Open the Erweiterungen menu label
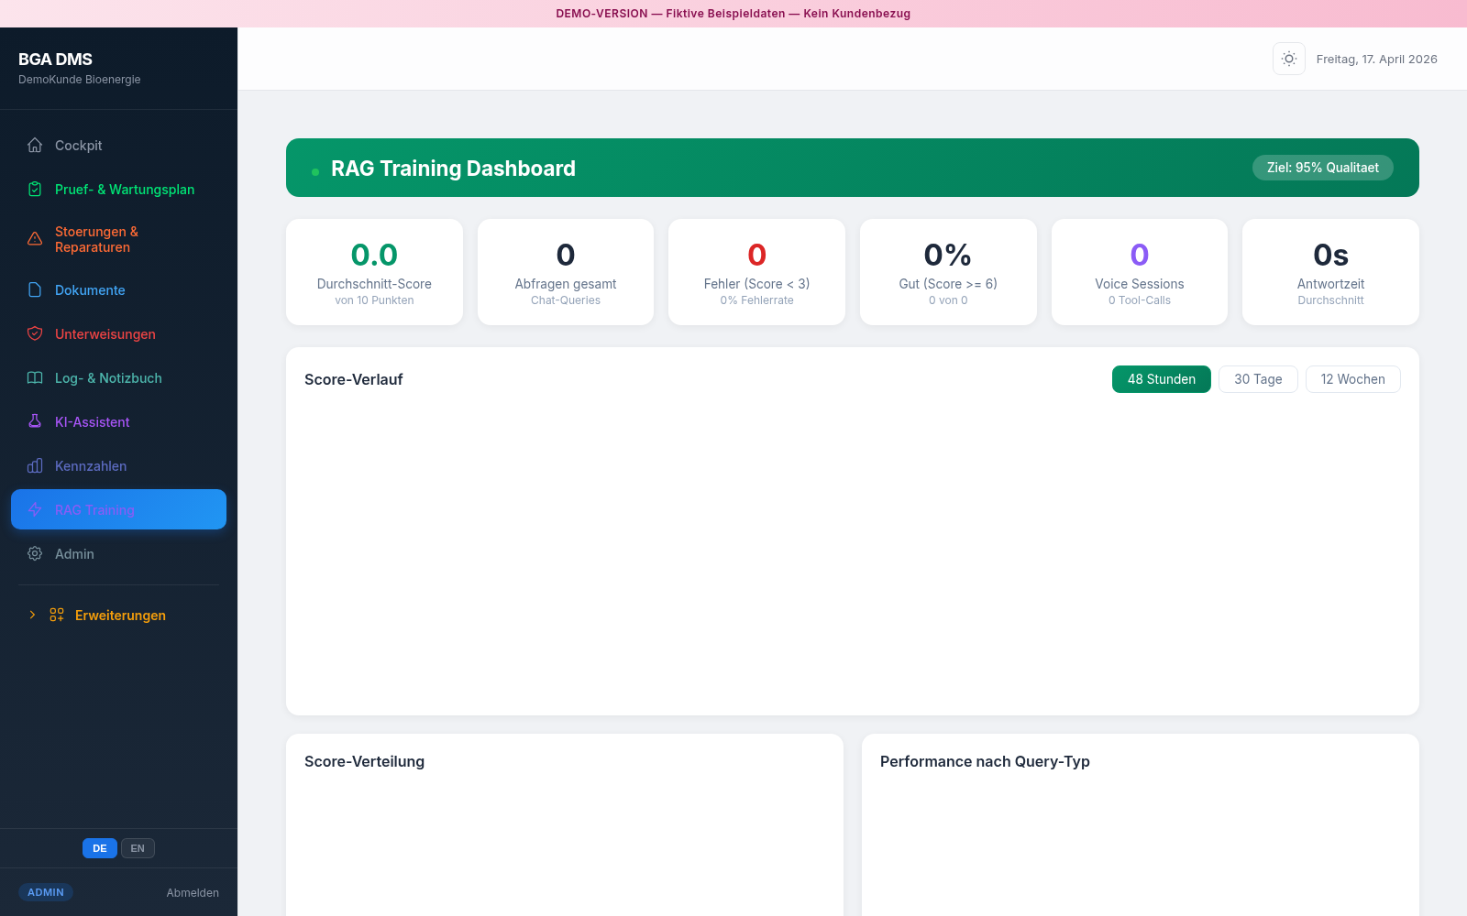 click(120, 616)
